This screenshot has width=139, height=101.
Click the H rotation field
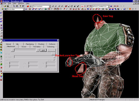[14, 67]
